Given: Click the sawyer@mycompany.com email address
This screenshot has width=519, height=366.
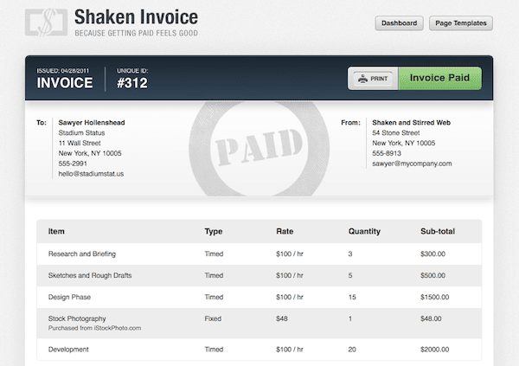Looking at the screenshot, I should tap(412, 164).
